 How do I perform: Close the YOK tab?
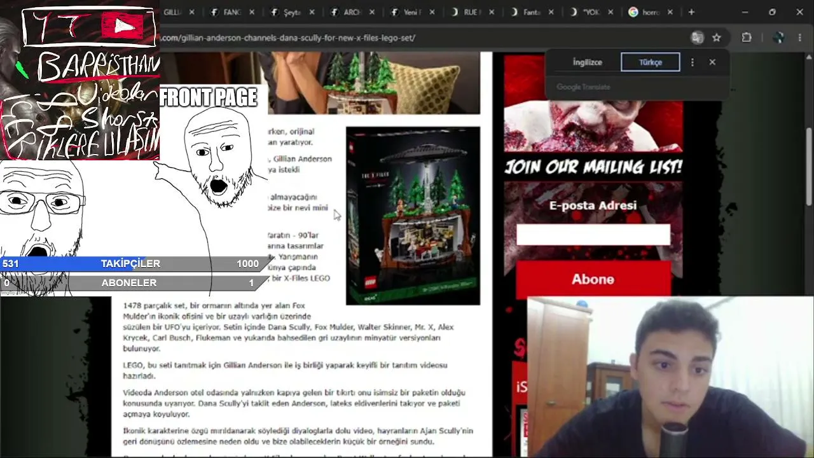(x=610, y=12)
